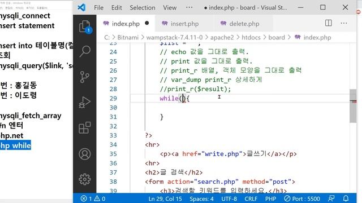Screen dimensions: 362x203
Task: Open the Explorer view in activity bar
Action: click(x=85, y=27)
